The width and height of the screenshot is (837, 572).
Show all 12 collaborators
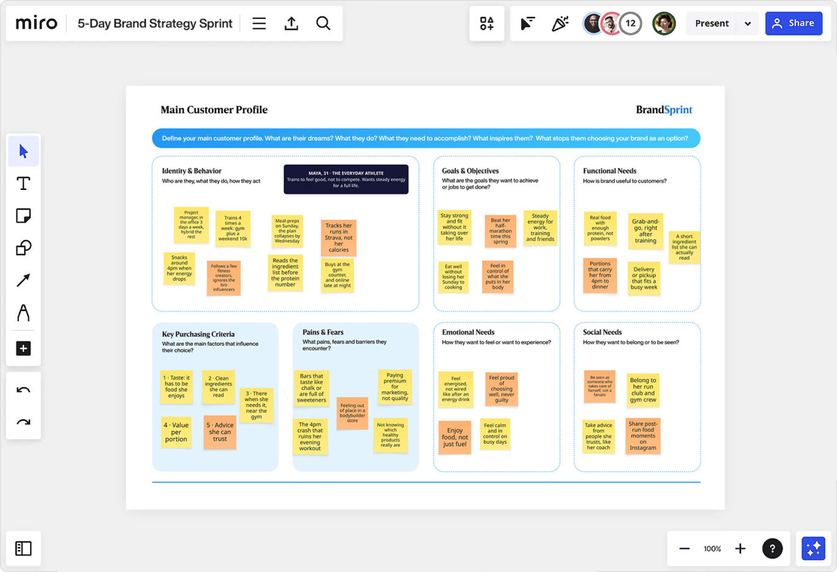pyautogui.click(x=631, y=23)
